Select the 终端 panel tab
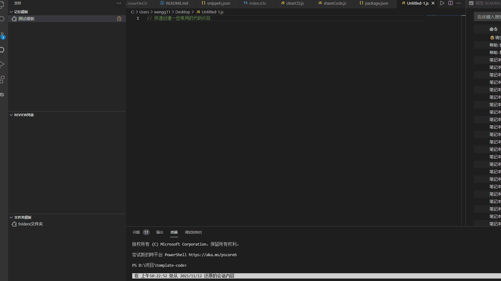This screenshot has height=281, width=501. click(x=174, y=232)
